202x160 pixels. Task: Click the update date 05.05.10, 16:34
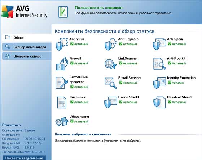[35, 139]
